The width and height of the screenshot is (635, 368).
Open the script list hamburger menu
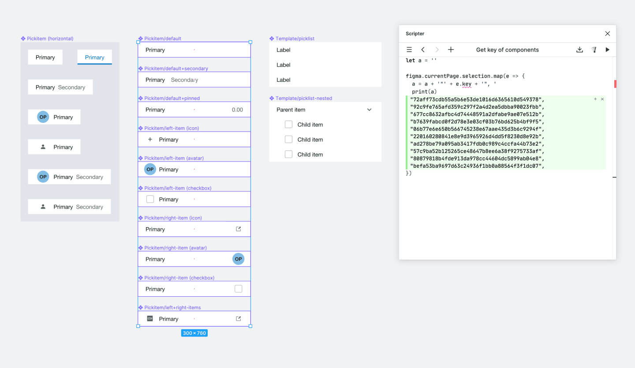(x=409, y=50)
